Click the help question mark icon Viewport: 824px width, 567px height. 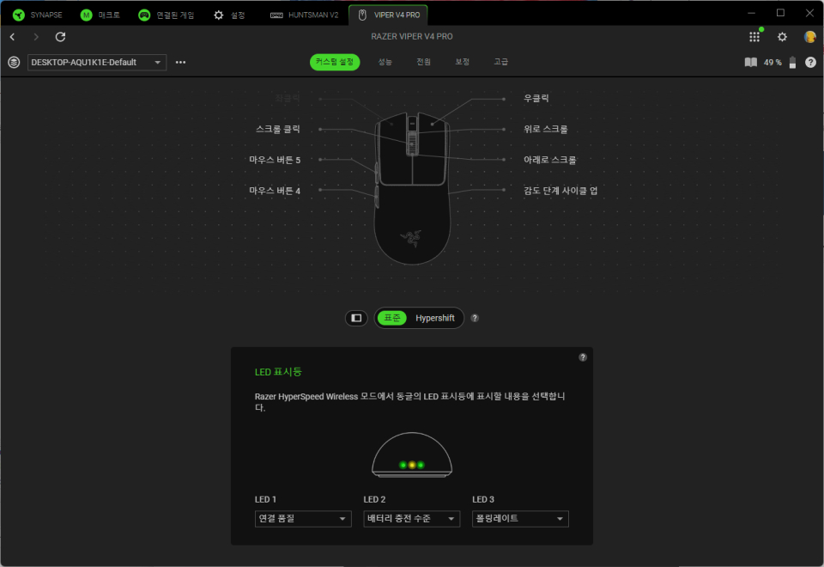809,62
